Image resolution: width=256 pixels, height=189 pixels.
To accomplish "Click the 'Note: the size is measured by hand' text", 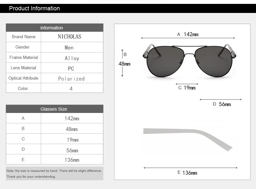I will 32,171.
